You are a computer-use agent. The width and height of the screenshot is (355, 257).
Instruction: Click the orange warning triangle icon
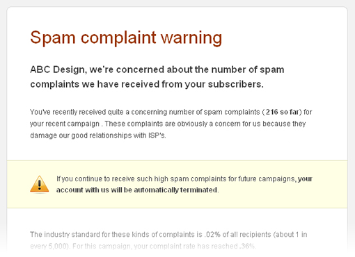(x=40, y=184)
